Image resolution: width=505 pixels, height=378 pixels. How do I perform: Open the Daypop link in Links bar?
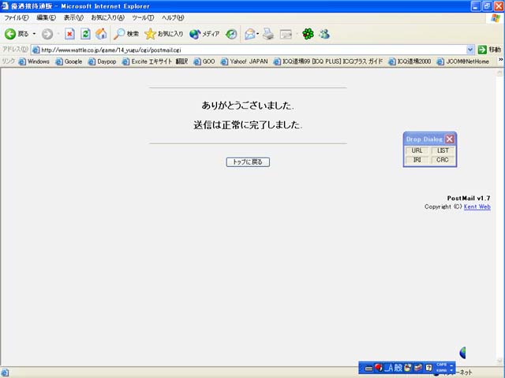[102, 61]
